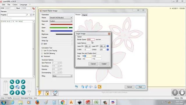Click the Size W width field
Viewport: 186px width, 105px height.
(88, 56)
